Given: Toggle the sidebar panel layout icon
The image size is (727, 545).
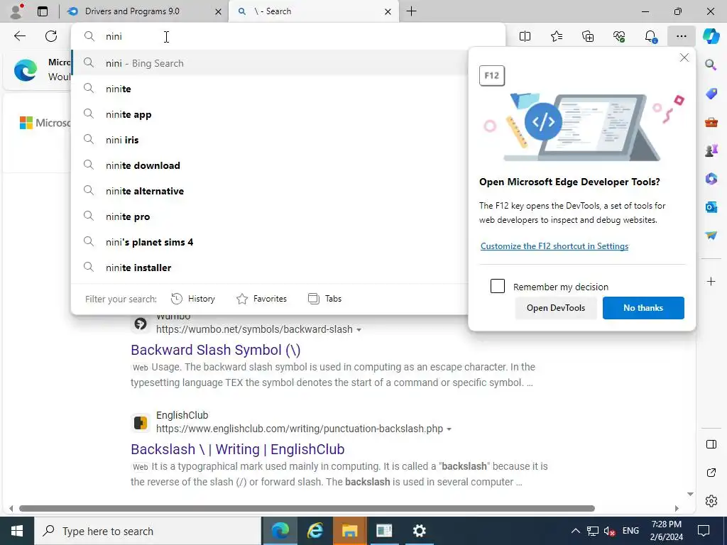Looking at the screenshot, I should [x=711, y=444].
